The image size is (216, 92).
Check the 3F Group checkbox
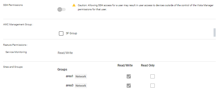click(61, 33)
